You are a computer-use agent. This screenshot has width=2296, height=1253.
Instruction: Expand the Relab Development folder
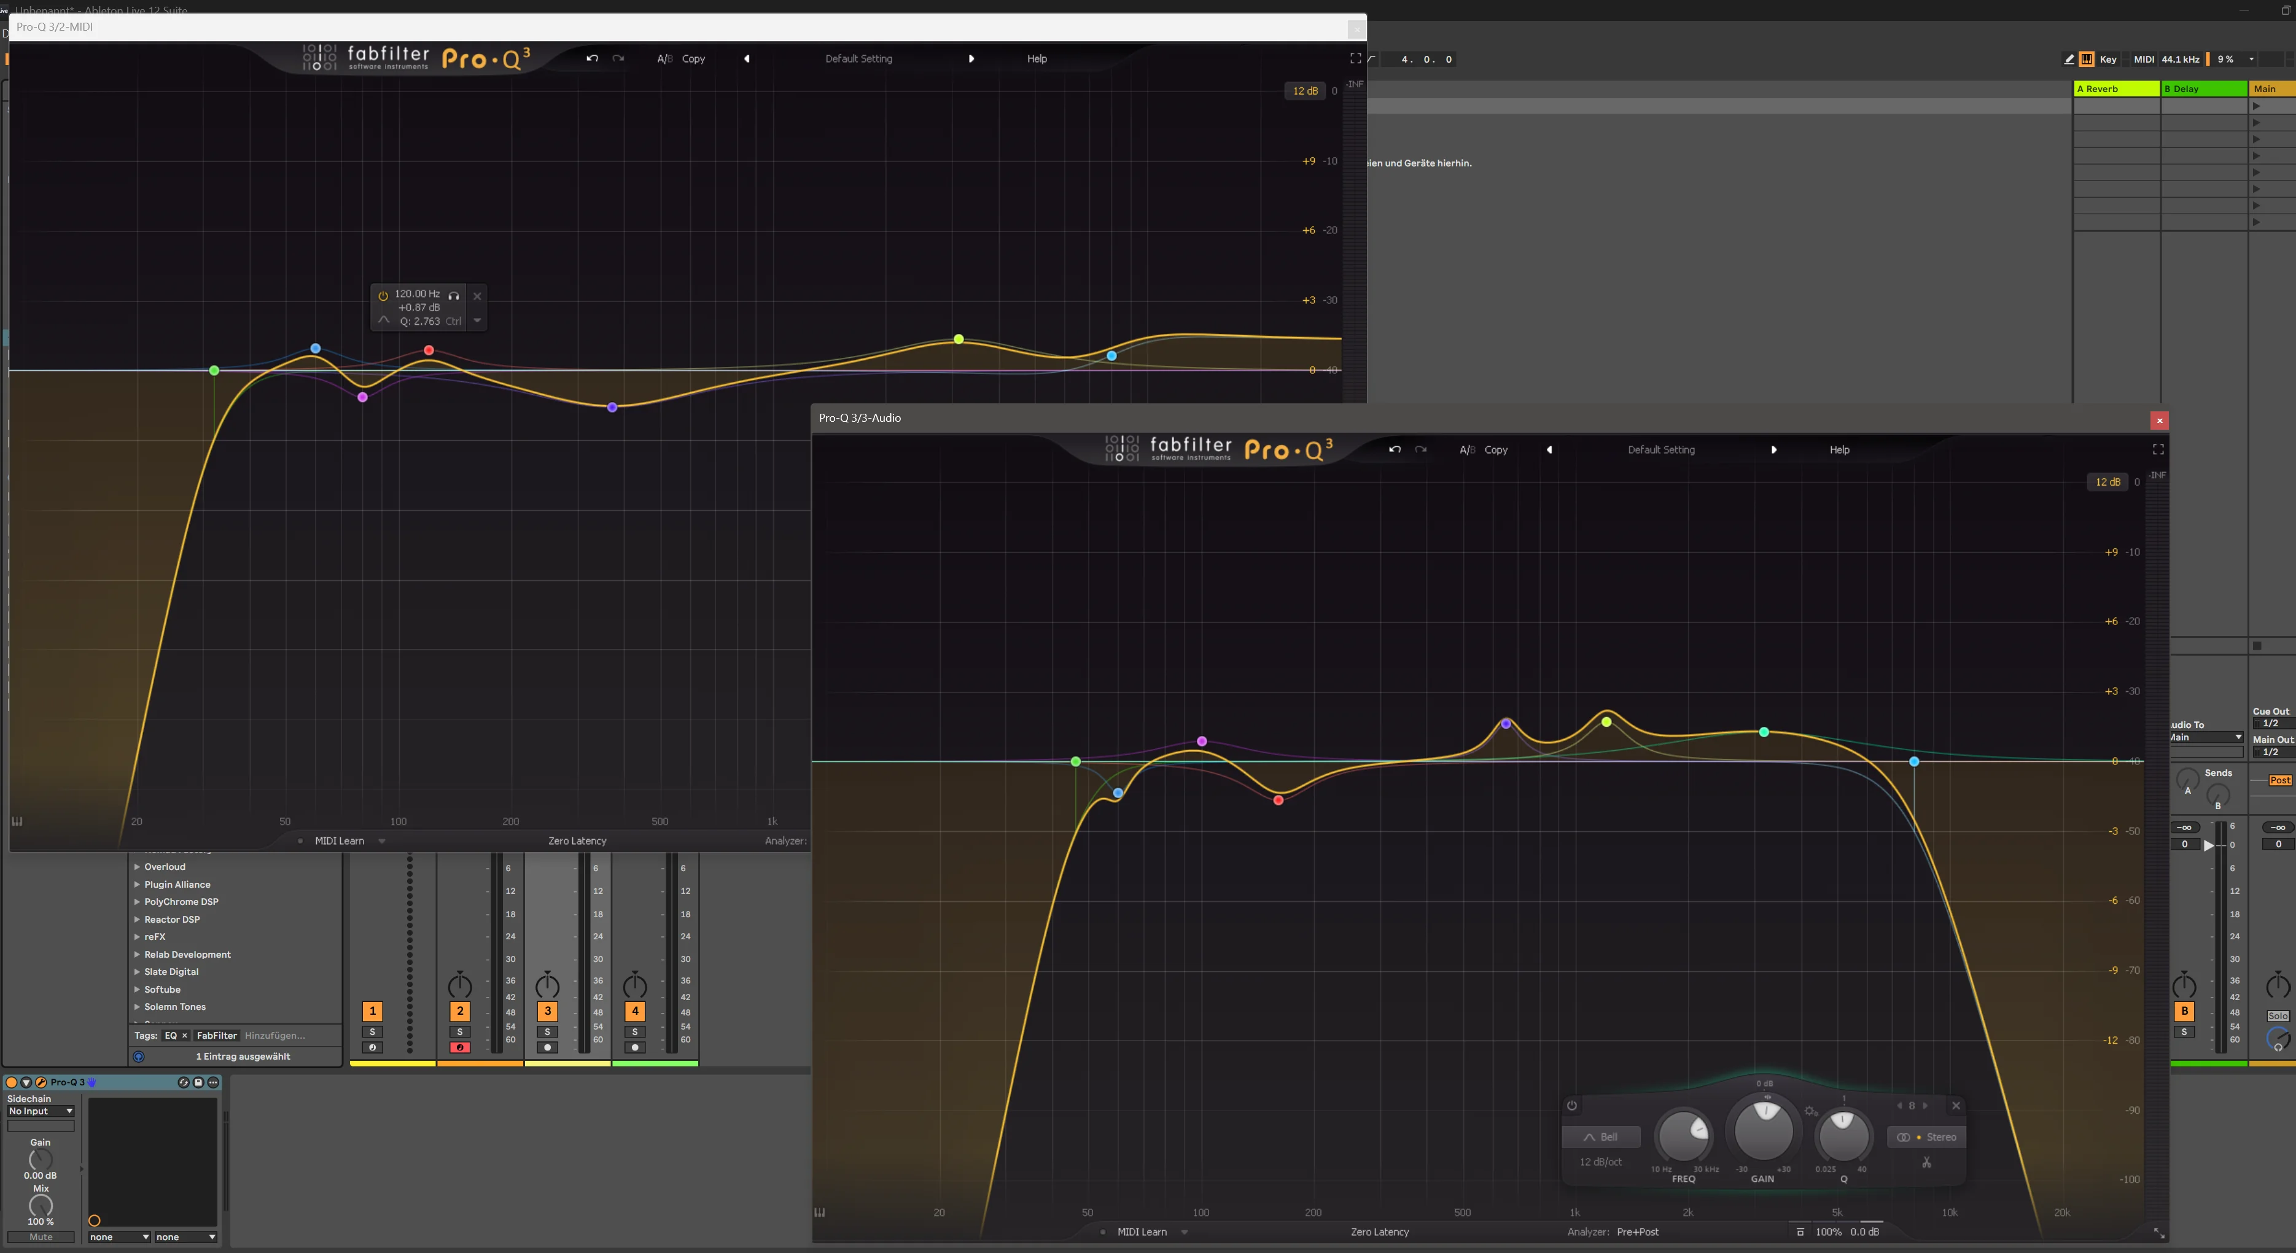(x=136, y=953)
